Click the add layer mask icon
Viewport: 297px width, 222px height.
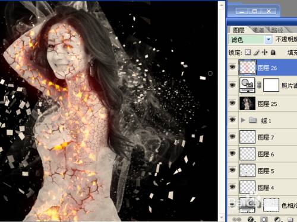click(264, 219)
